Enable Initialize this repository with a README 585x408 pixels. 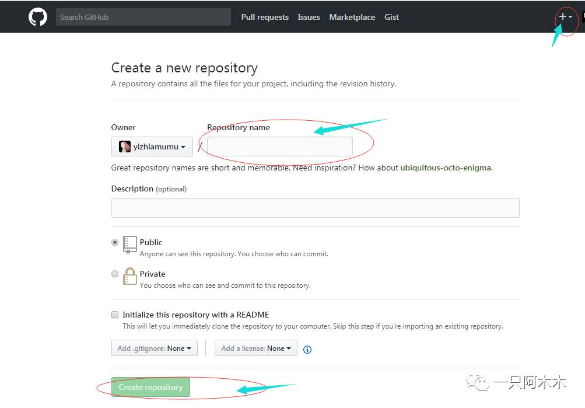[115, 315]
